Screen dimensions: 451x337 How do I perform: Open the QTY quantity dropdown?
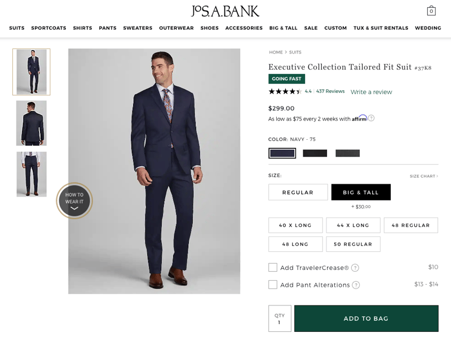(280, 318)
